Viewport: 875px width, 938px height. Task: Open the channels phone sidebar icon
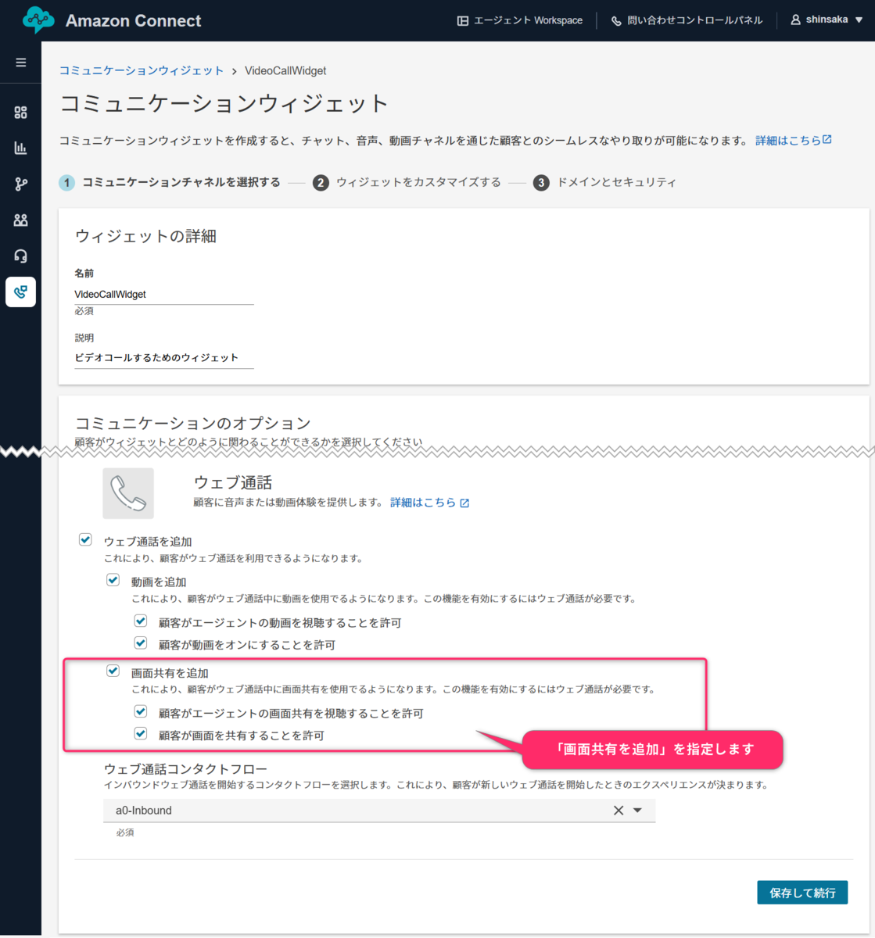click(x=21, y=292)
